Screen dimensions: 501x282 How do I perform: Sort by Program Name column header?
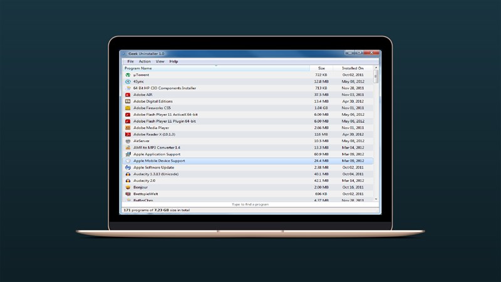[216, 68]
